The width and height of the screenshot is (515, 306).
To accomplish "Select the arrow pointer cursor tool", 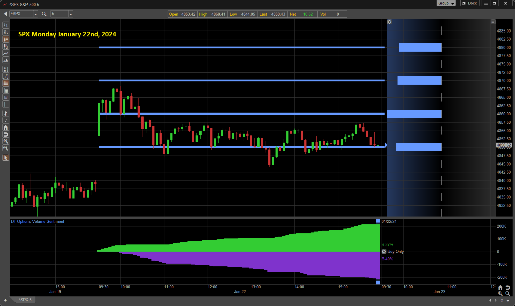I will coord(6,158).
